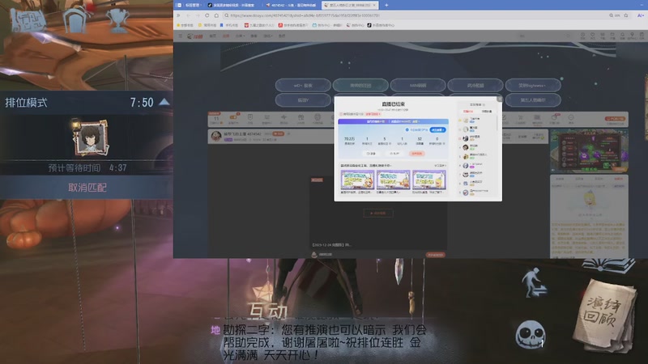Select the MiNi streamer pill button
Image resolution: width=648 pixels, height=364 pixels.
(x=418, y=86)
